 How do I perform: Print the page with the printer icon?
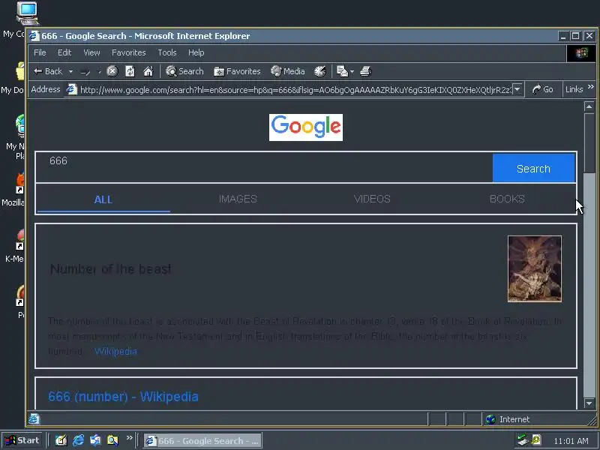pos(366,71)
